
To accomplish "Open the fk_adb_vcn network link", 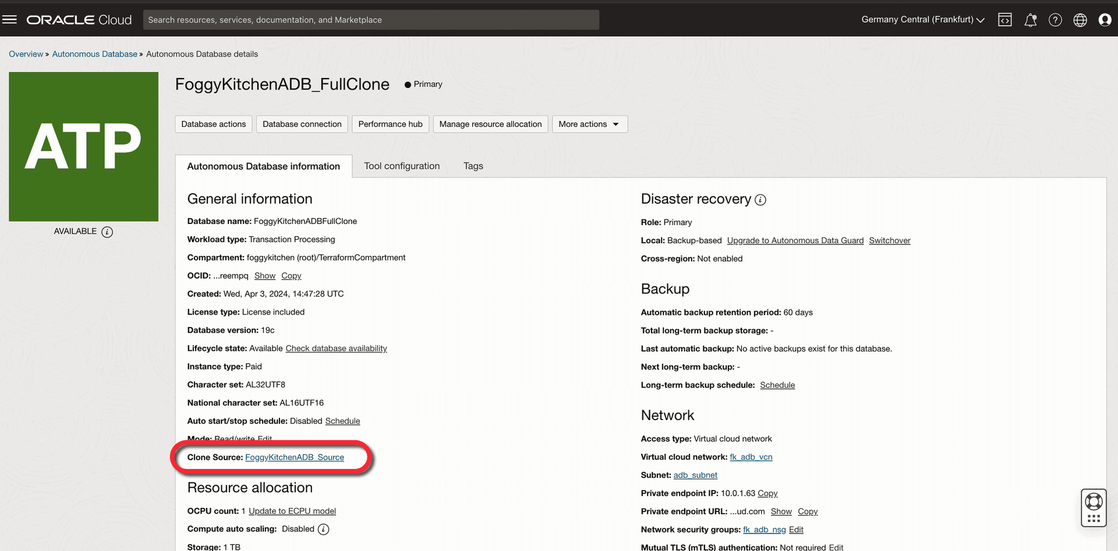I will [x=751, y=457].
